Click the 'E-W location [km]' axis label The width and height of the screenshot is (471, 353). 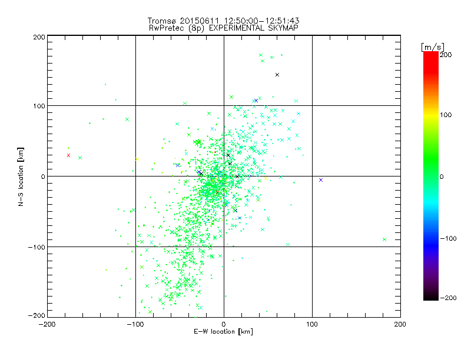pyautogui.click(x=223, y=332)
